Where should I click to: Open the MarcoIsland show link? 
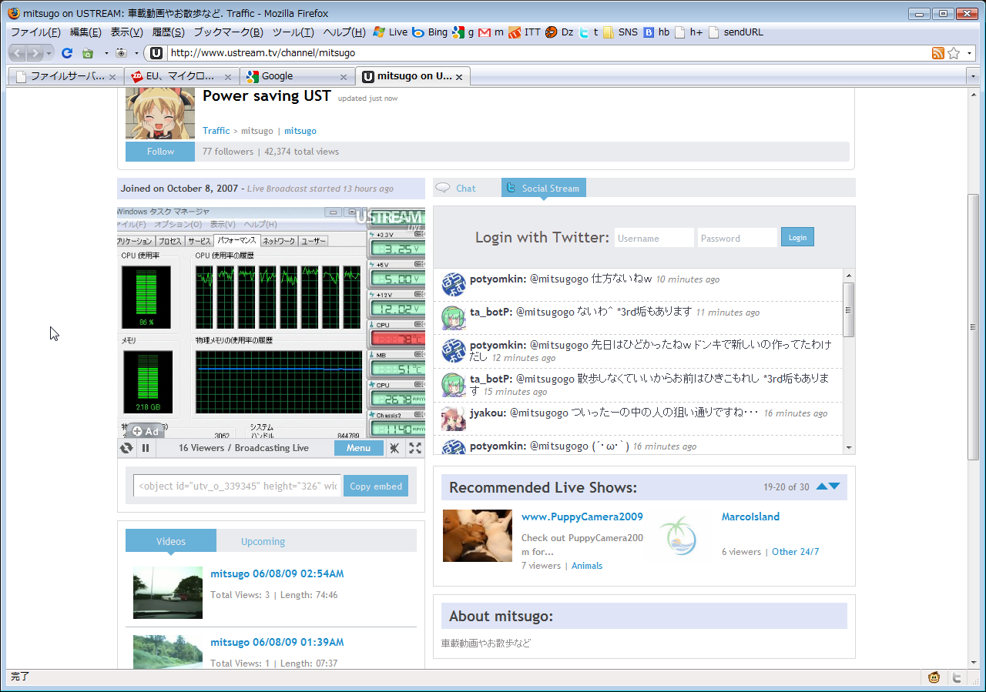tap(750, 516)
